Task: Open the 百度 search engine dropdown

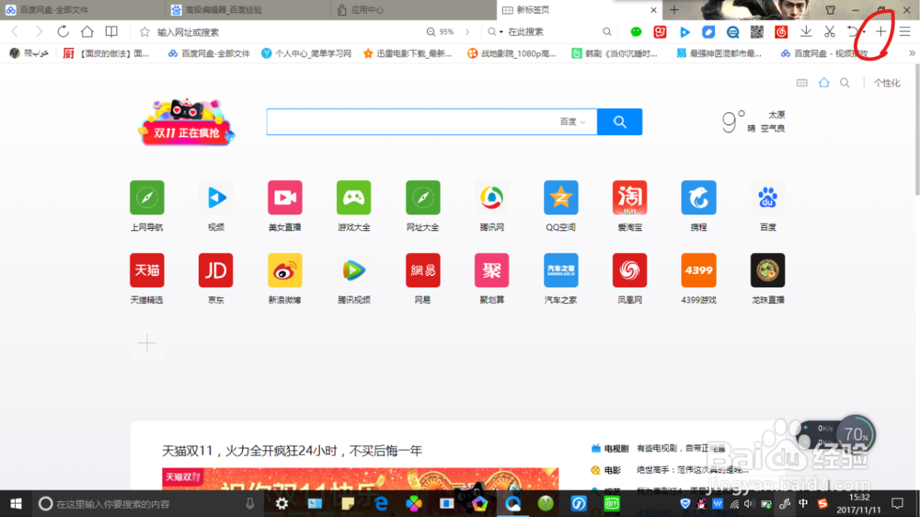Action: 572,121
